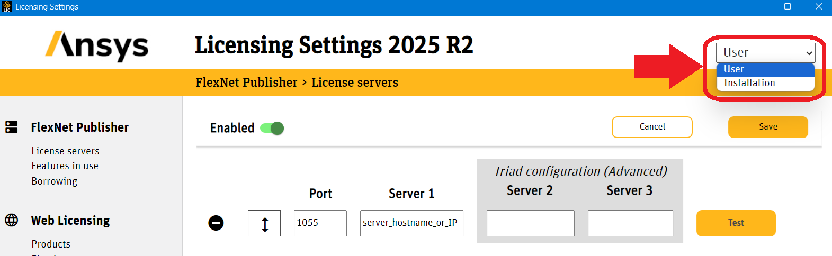
Task: Click the reorder up-down arrow icon
Action: 264,223
